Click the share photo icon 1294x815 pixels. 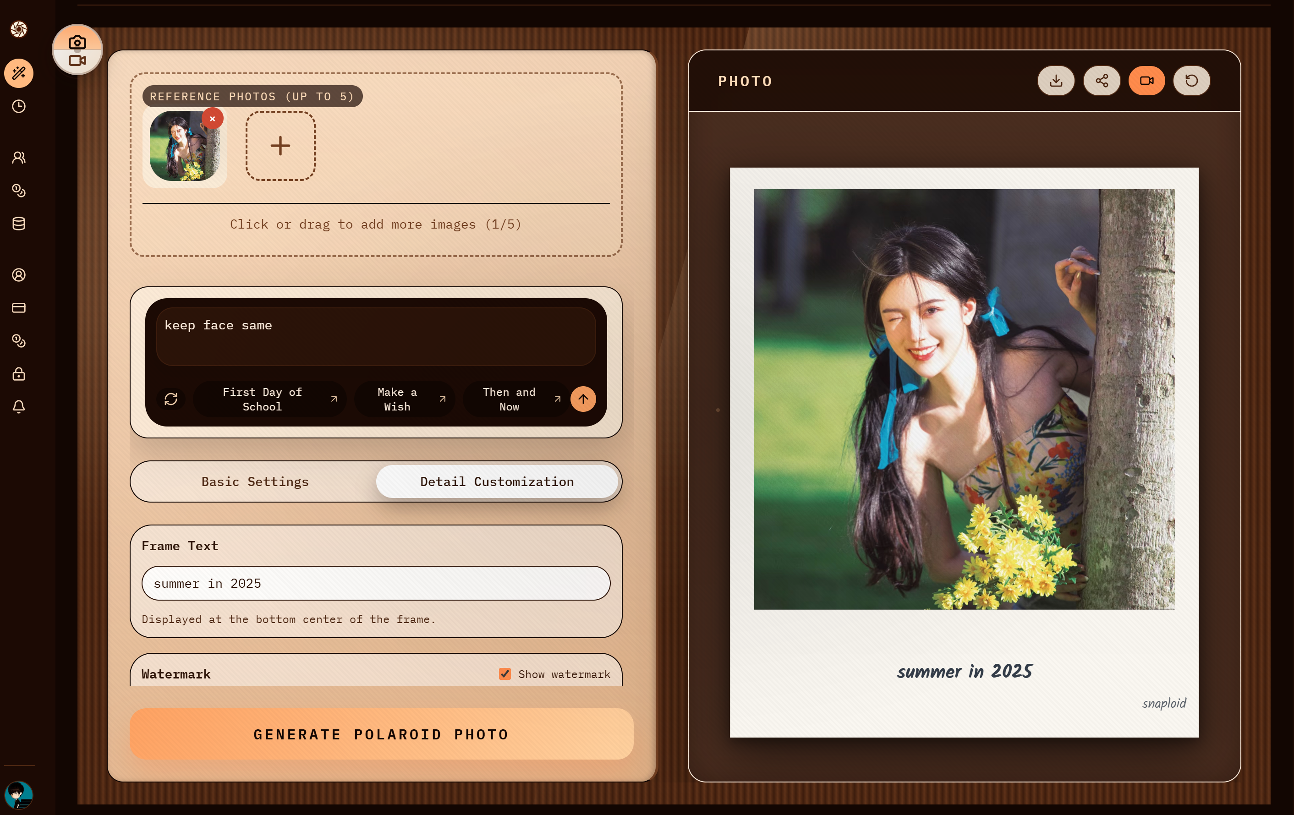(x=1101, y=81)
